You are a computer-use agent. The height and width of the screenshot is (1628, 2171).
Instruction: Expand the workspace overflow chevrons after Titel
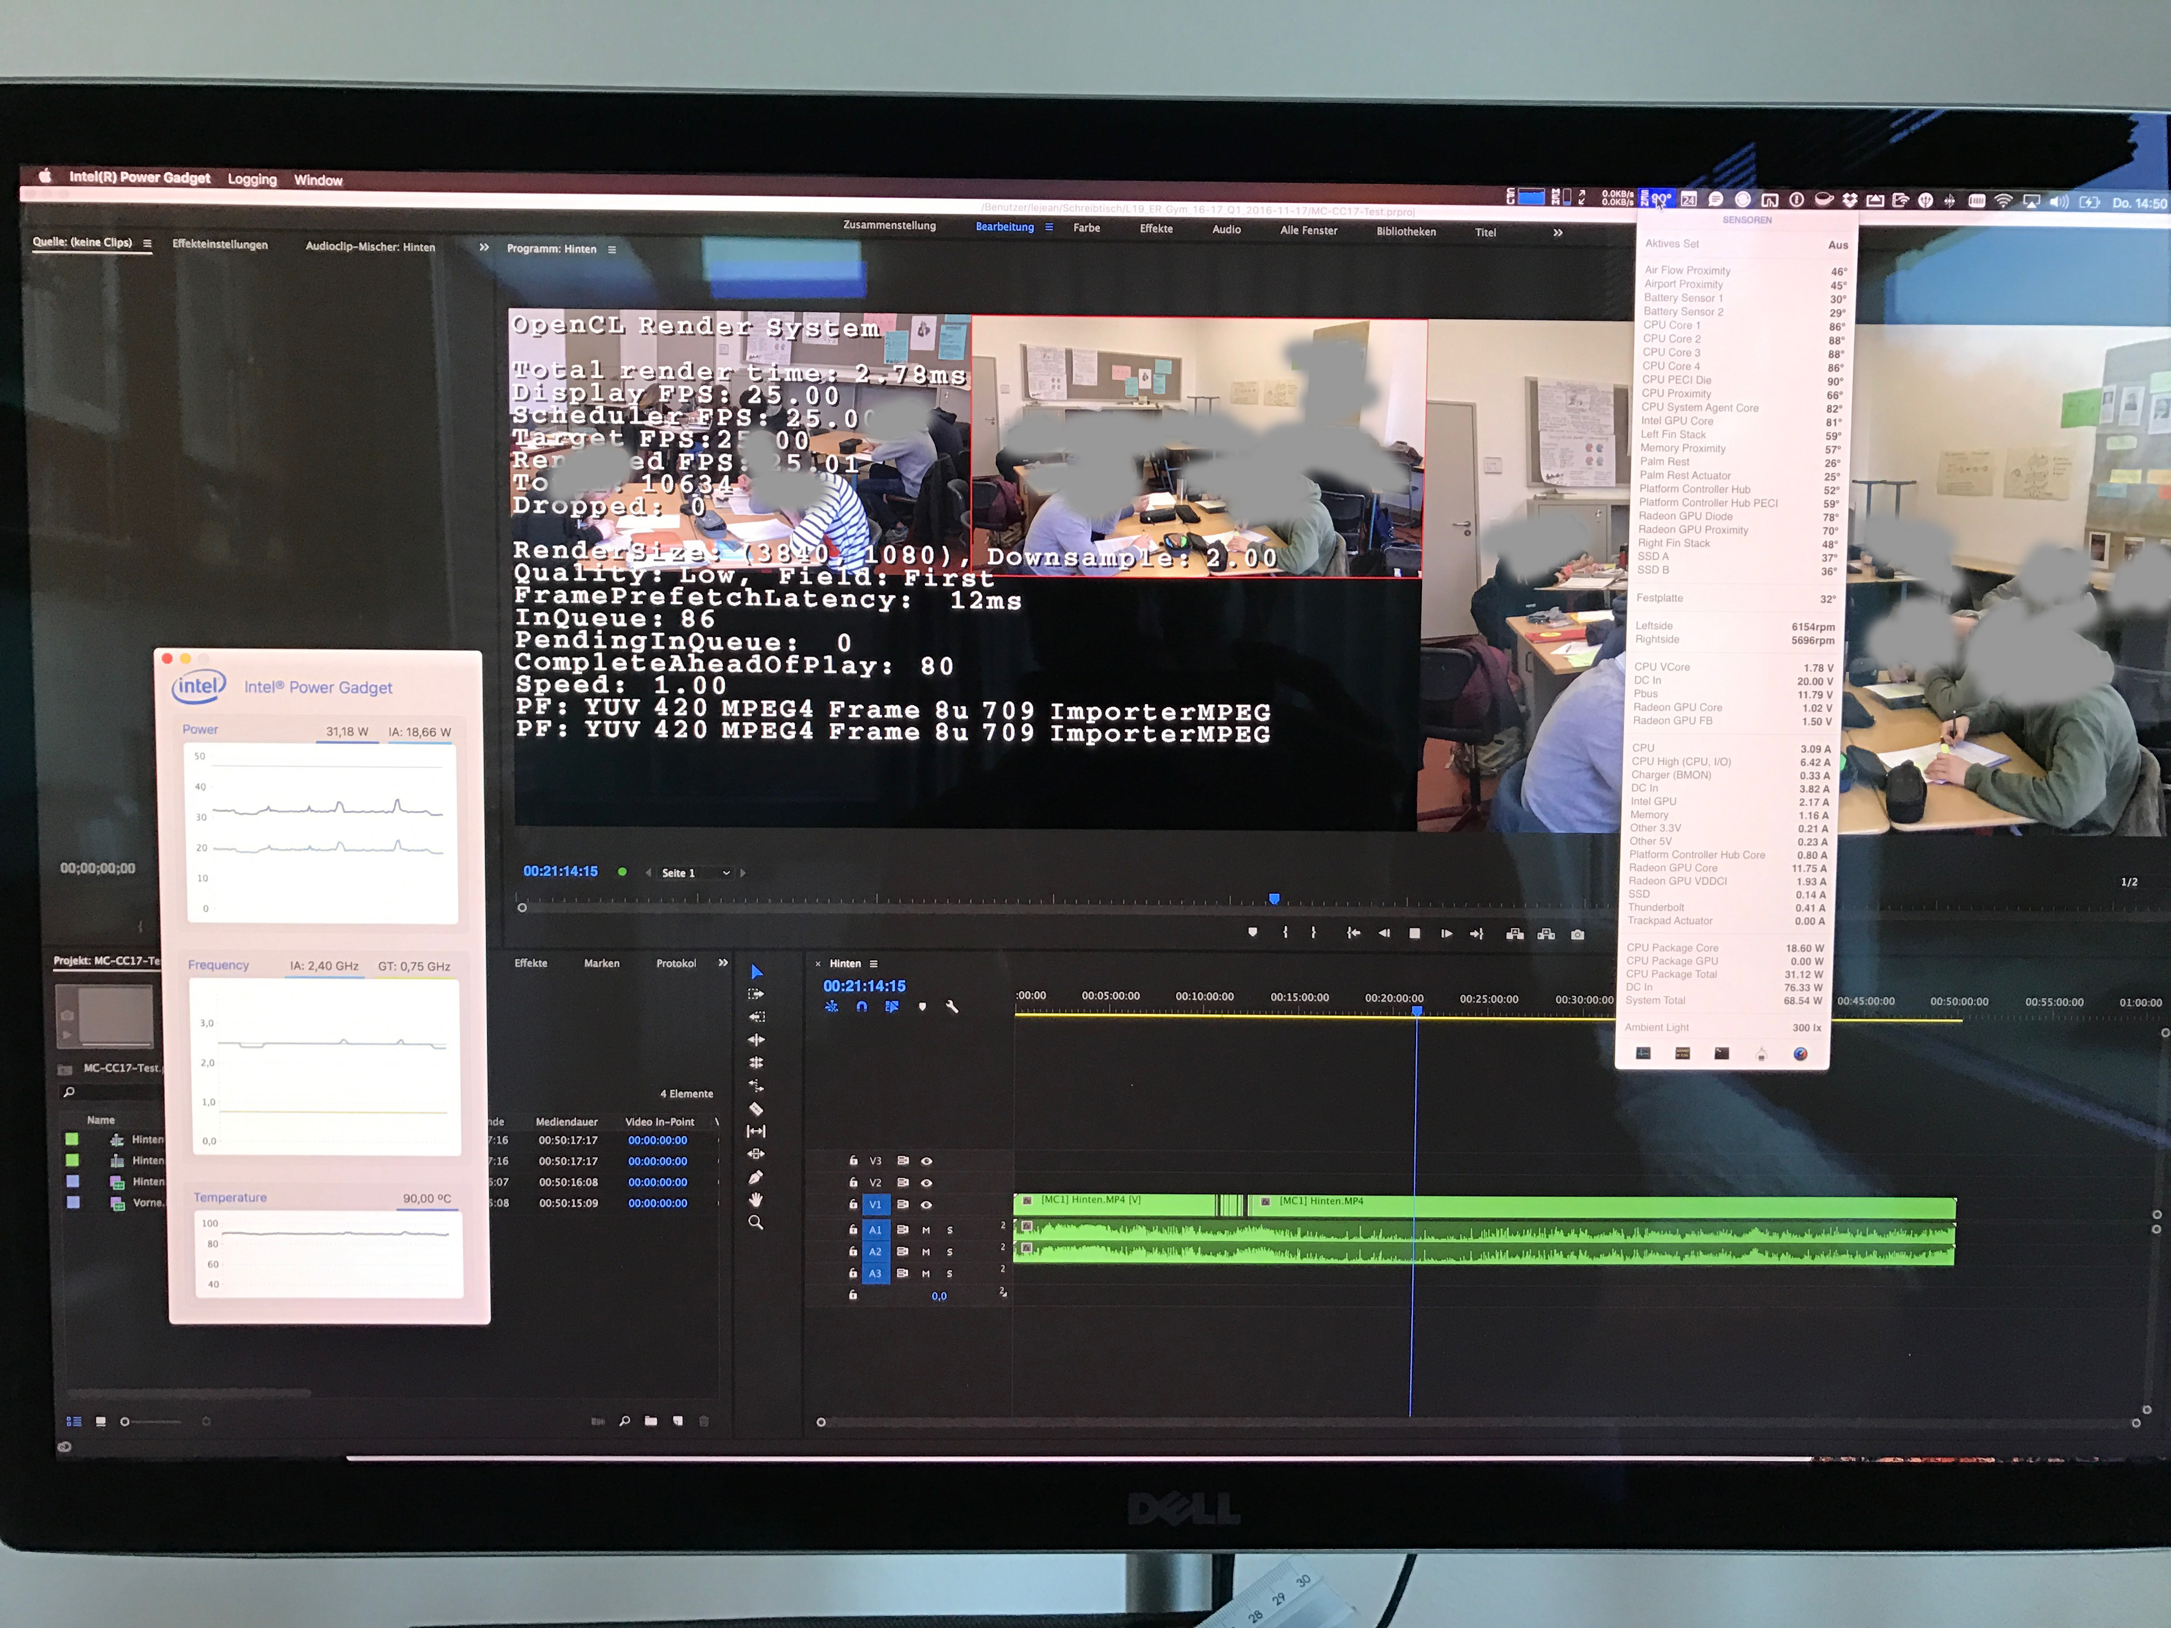point(1558,233)
